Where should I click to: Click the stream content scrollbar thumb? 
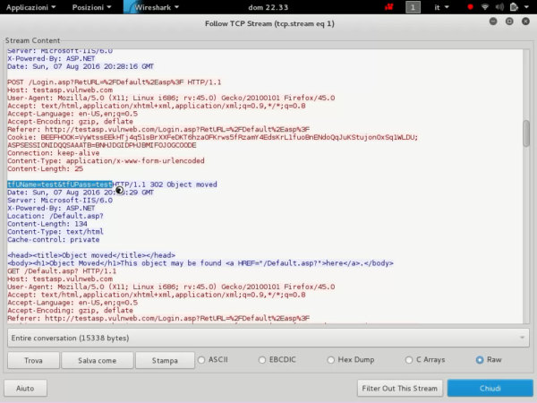[x=526, y=133]
